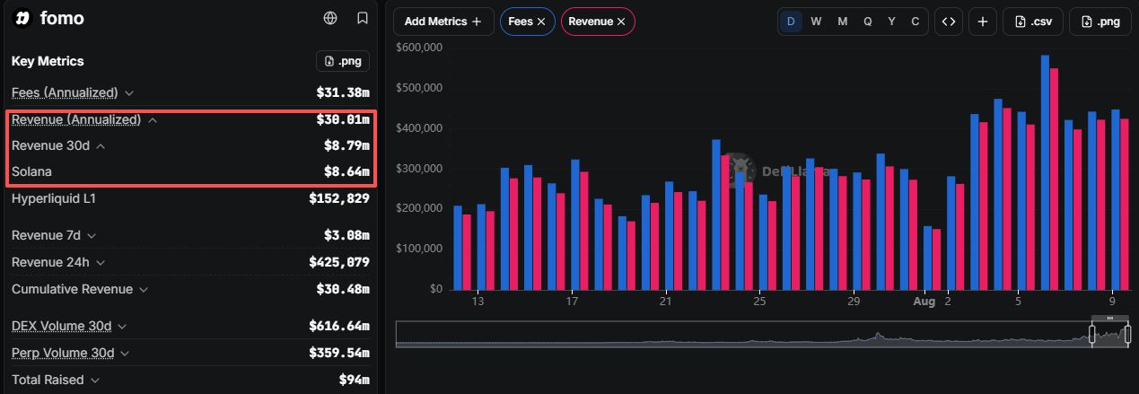Export Key Metrics as .png
1139x394 pixels.
click(343, 61)
